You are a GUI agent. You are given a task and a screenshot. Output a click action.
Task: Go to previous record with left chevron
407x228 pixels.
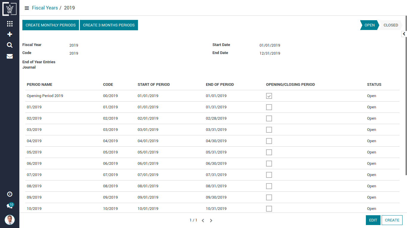click(203, 221)
